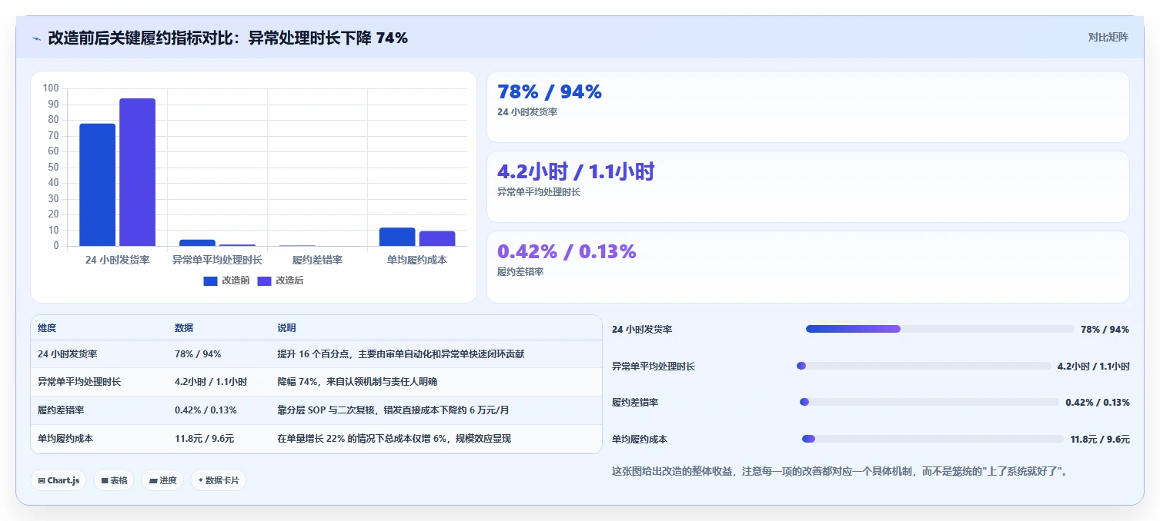Click the 4.2小时 / 1.1小时 table cell
The image size is (1160, 521).
[x=219, y=382]
